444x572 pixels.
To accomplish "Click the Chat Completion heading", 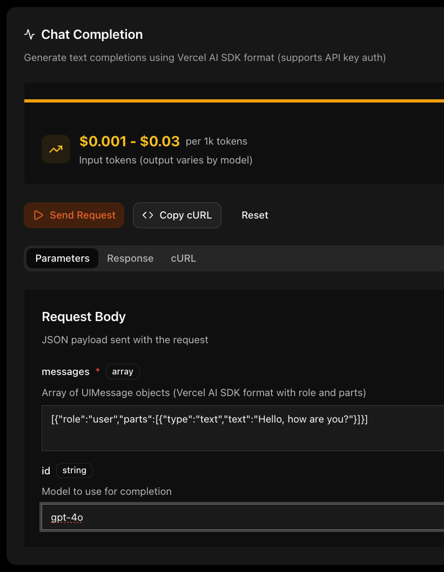I will 92,35.
